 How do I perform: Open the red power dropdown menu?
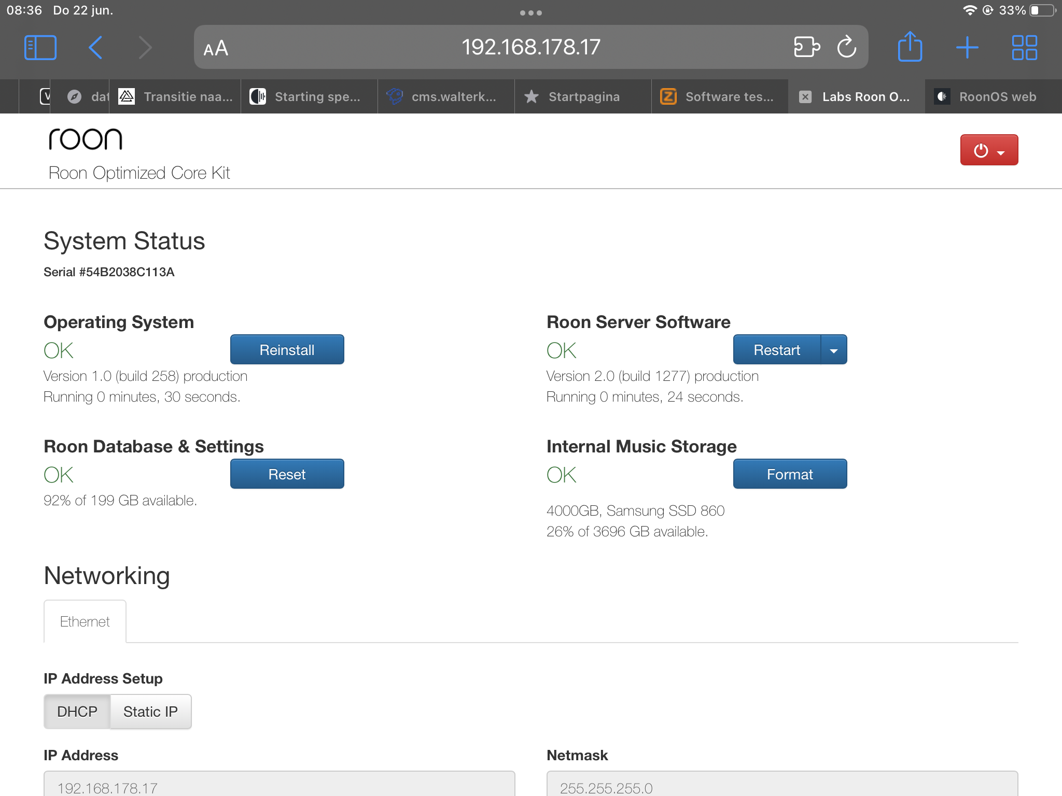[989, 150]
